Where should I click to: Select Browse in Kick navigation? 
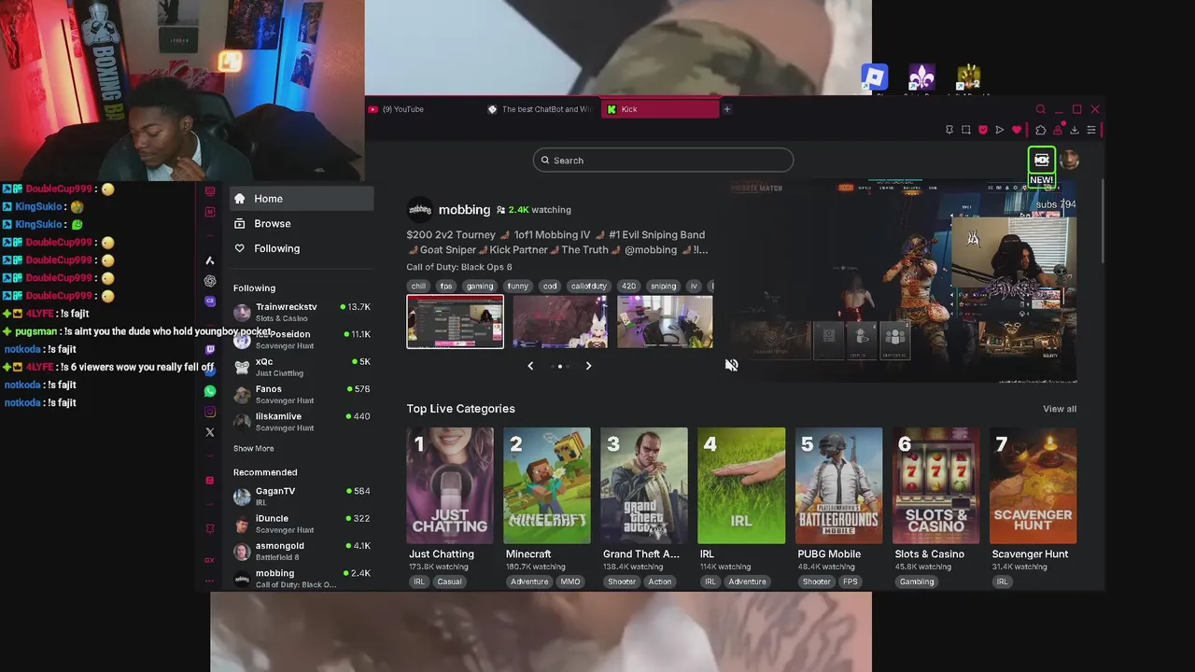(302, 223)
